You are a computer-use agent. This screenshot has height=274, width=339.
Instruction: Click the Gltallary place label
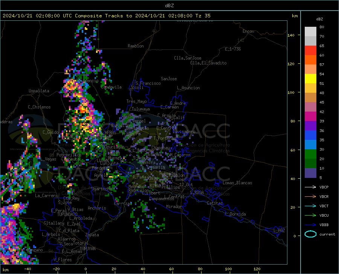coord(54,223)
